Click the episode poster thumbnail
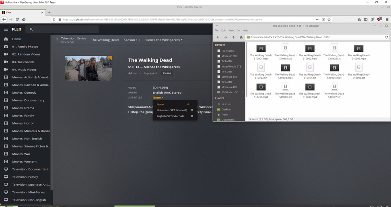This screenshot has width=391, height=207. point(88,68)
